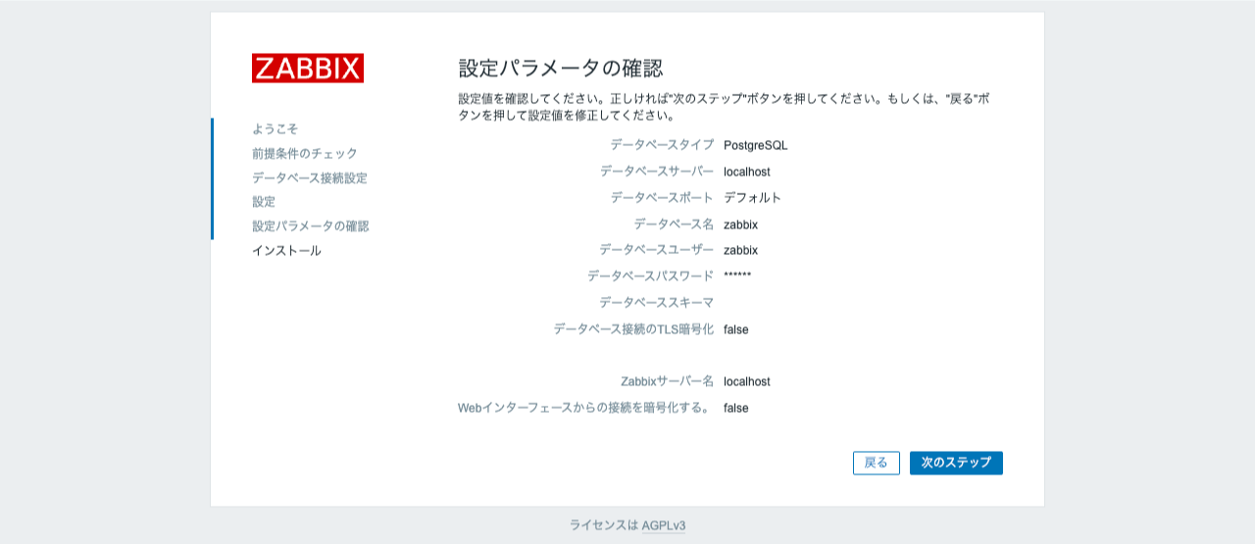Click the デフォルト port value

(x=753, y=197)
